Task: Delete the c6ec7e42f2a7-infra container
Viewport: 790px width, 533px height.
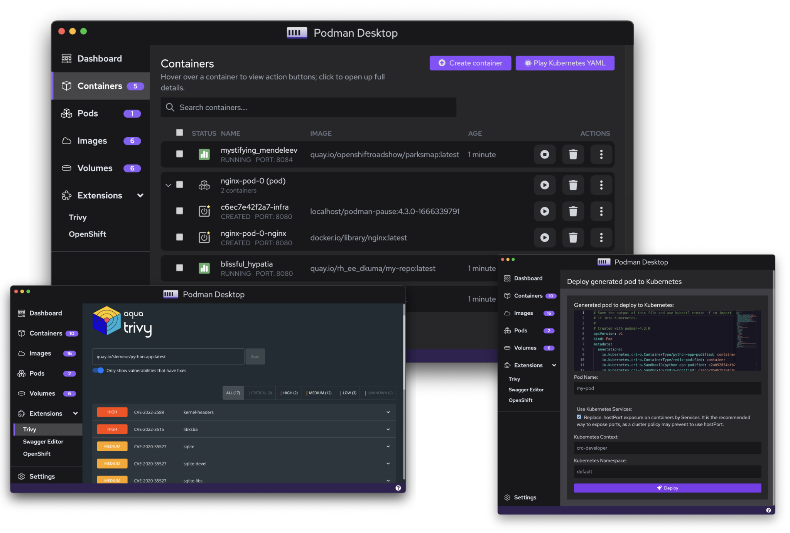Action: pos(573,211)
